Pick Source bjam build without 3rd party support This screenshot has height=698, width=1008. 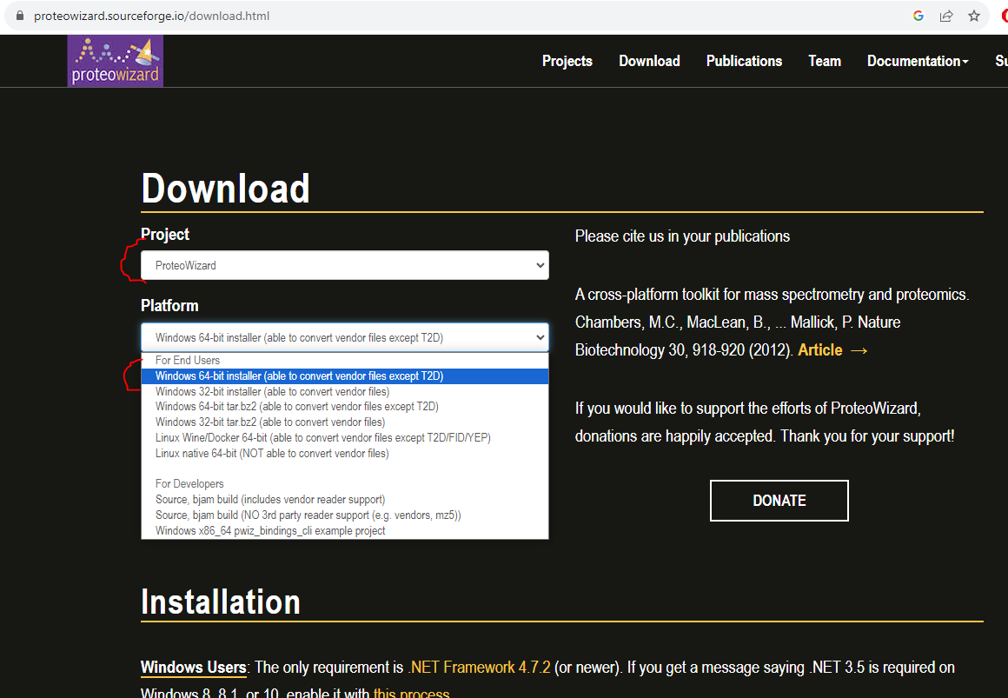345,515
